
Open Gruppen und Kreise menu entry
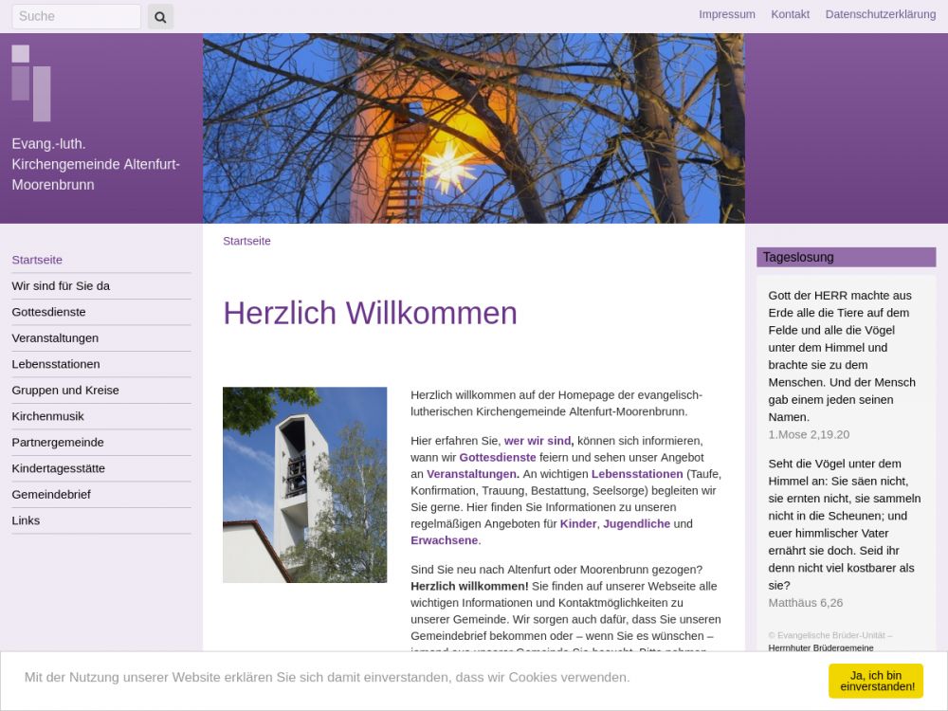coord(65,391)
